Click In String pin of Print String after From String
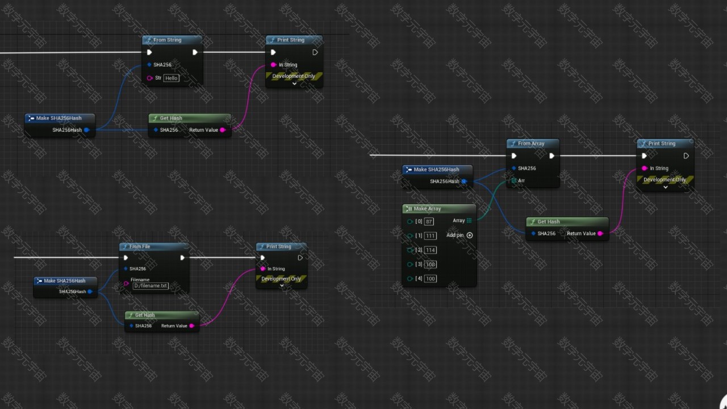The height and width of the screenshot is (409, 727). pyautogui.click(x=273, y=65)
